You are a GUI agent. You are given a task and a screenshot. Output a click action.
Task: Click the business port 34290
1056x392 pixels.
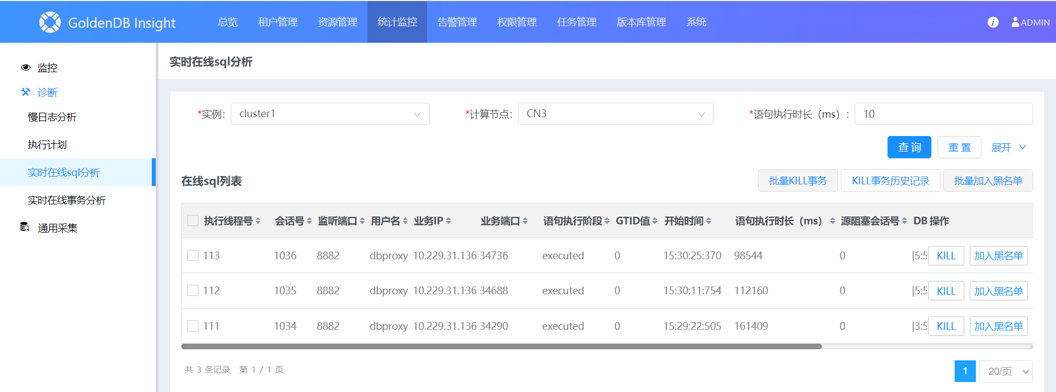point(494,326)
